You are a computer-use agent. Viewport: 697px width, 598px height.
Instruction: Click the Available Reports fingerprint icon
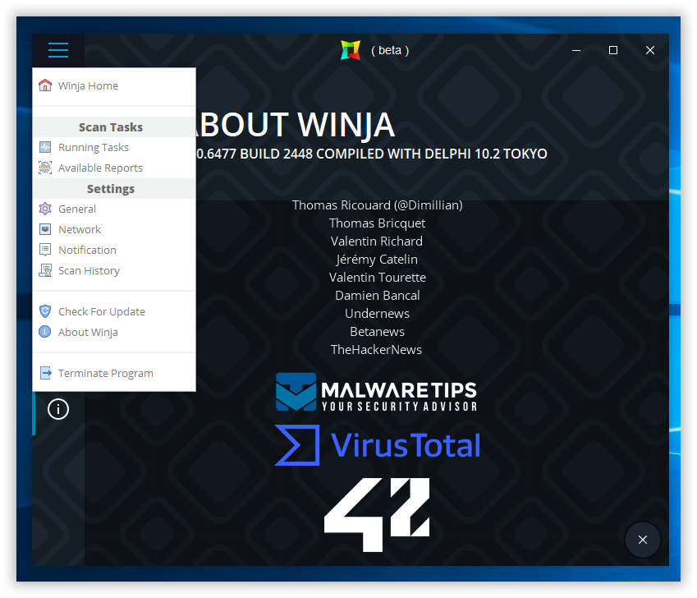(x=45, y=168)
